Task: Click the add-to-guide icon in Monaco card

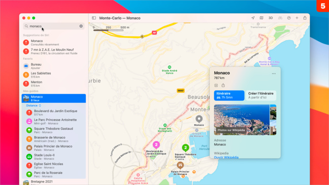Action: tap(216, 85)
